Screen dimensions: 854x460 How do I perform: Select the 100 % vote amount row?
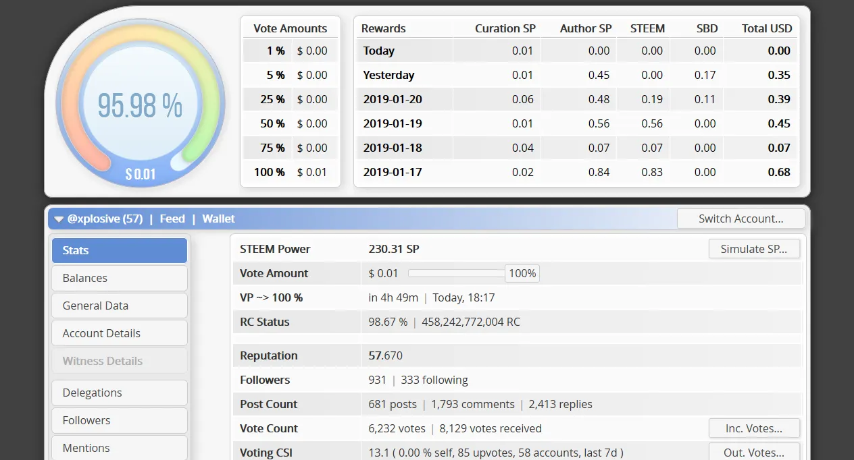290,172
